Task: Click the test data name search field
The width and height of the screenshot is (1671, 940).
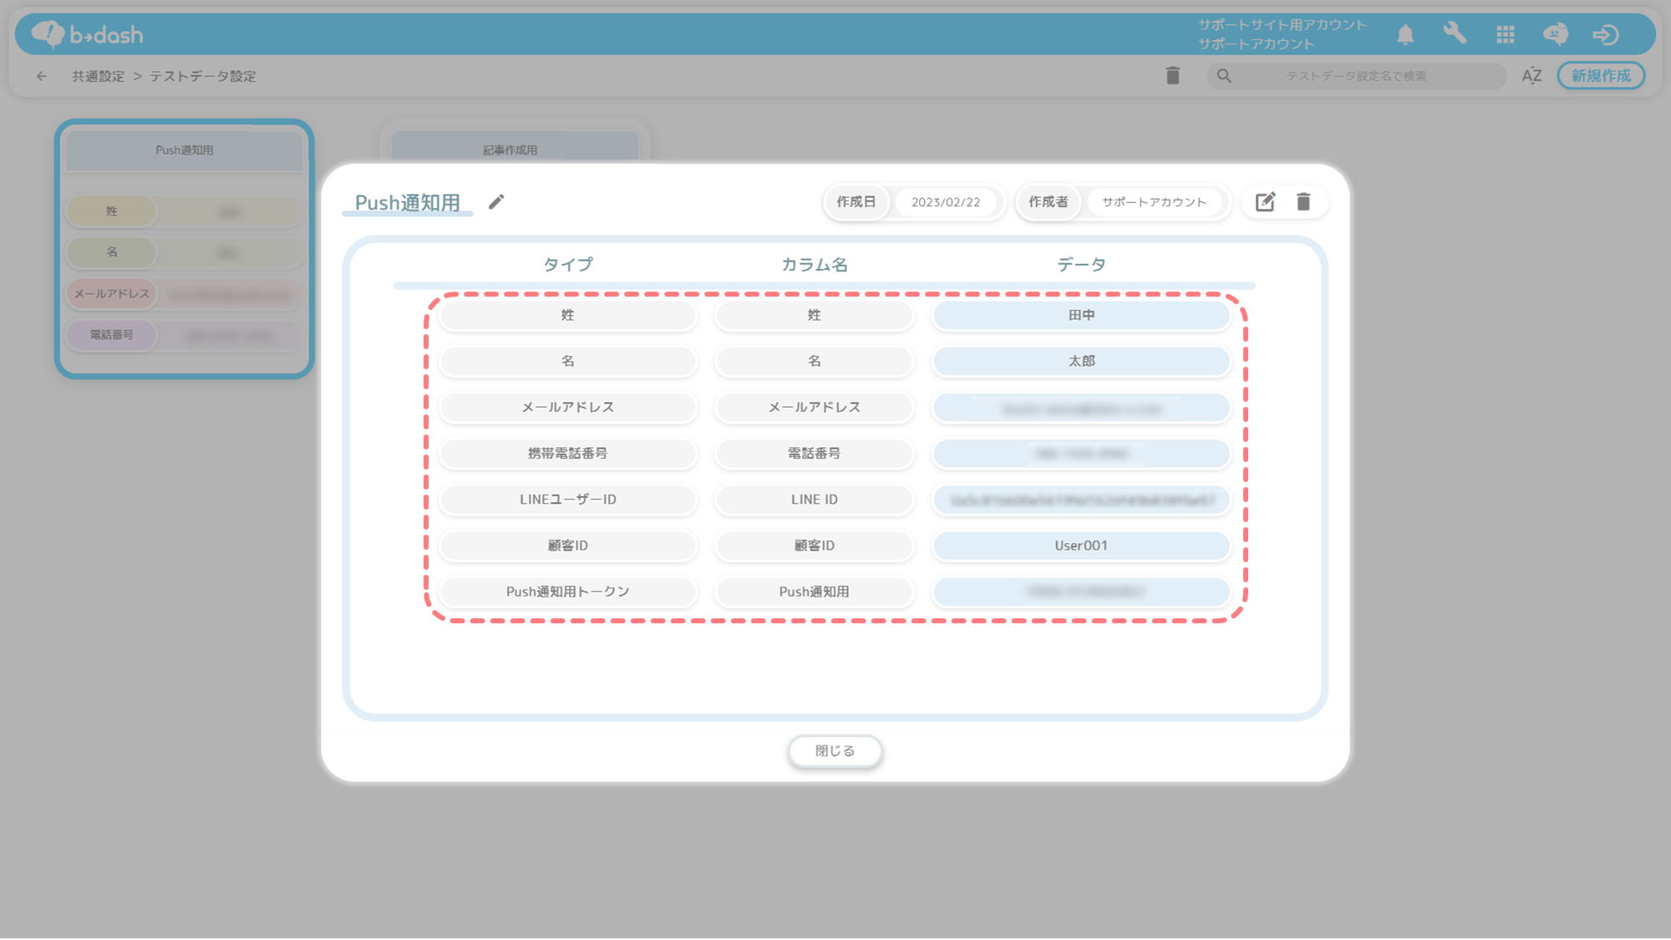Action: (x=1355, y=76)
